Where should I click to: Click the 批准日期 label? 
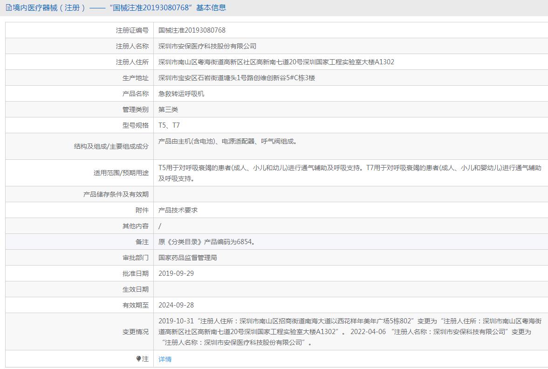tap(135, 273)
